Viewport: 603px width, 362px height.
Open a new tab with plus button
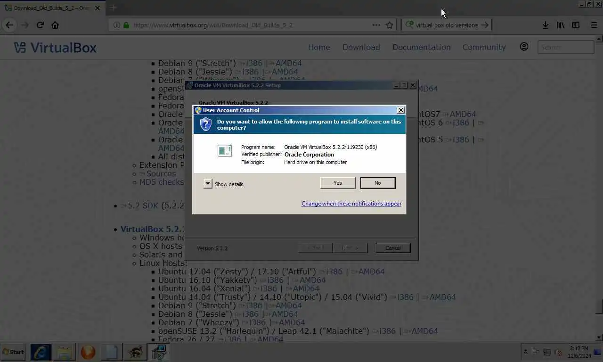click(113, 8)
